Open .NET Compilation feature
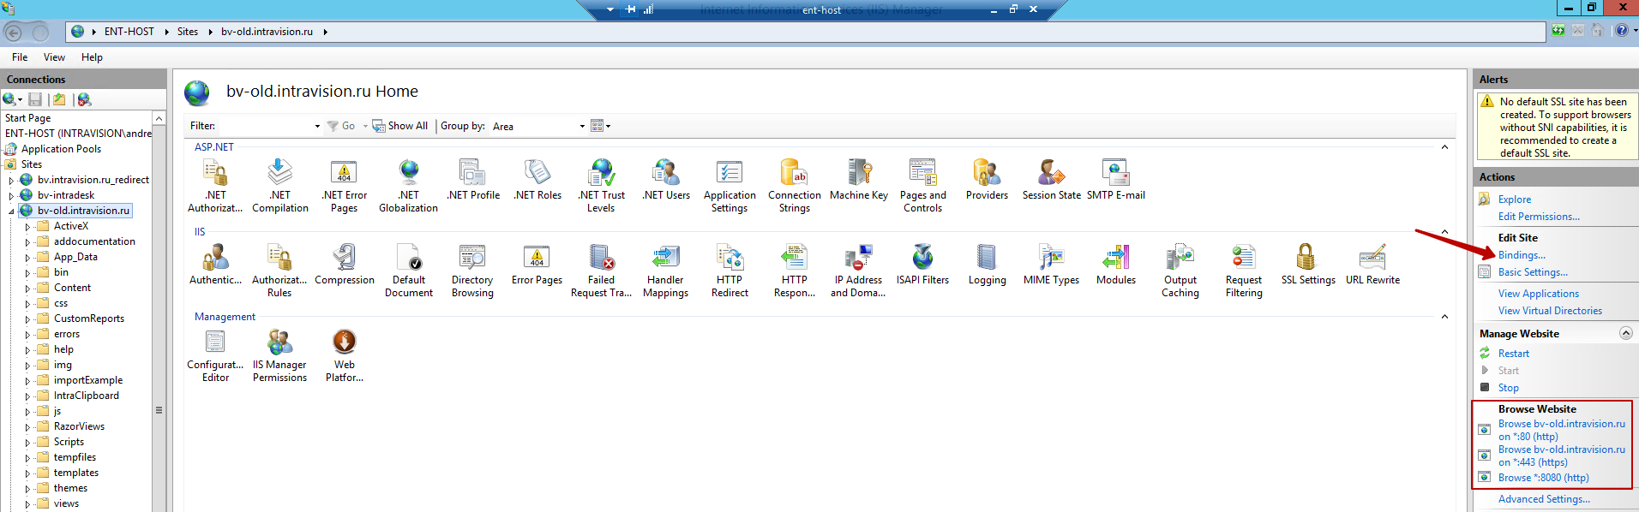The width and height of the screenshot is (1639, 512). (x=280, y=185)
